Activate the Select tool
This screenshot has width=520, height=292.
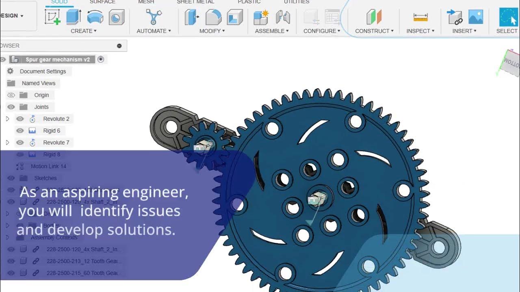509,17
